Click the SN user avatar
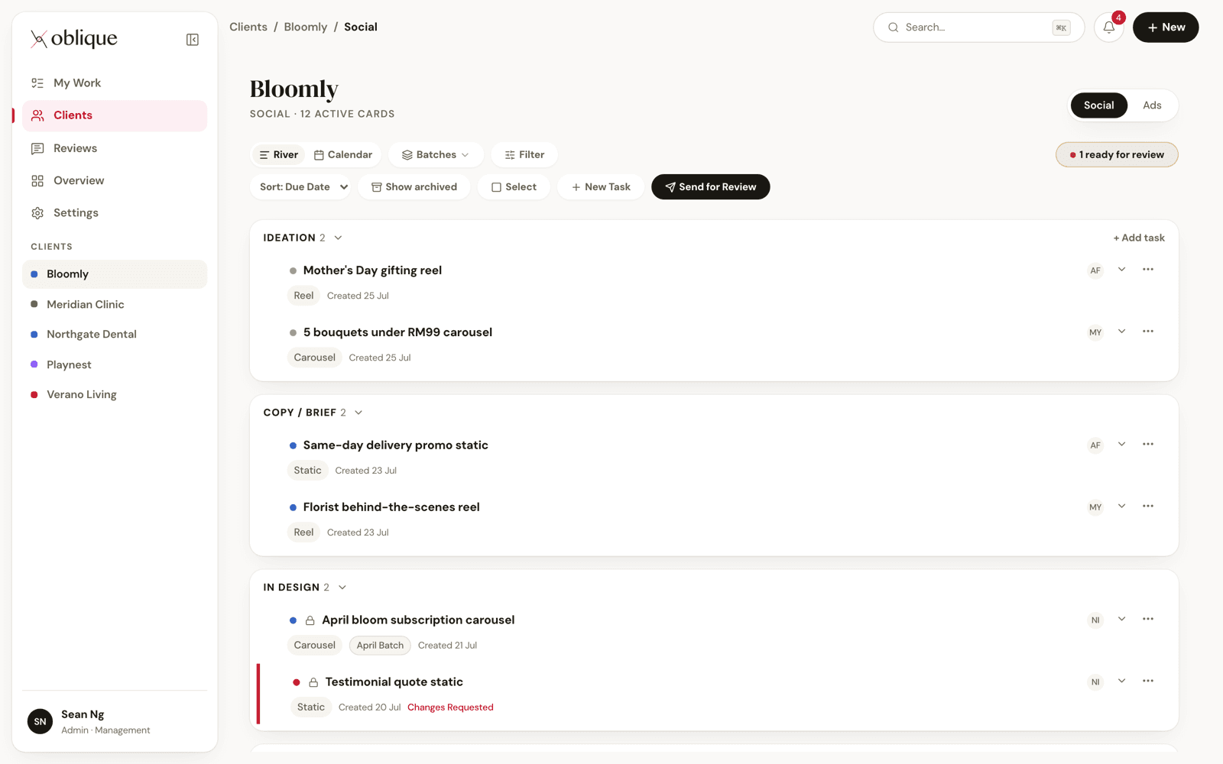The height and width of the screenshot is (764, 1223). [x=40, y=721]
